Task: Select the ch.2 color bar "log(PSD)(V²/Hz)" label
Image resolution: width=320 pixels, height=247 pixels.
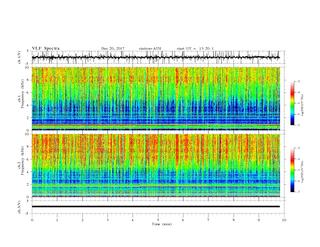Action: pyautogui.click(x=302, y=172)
